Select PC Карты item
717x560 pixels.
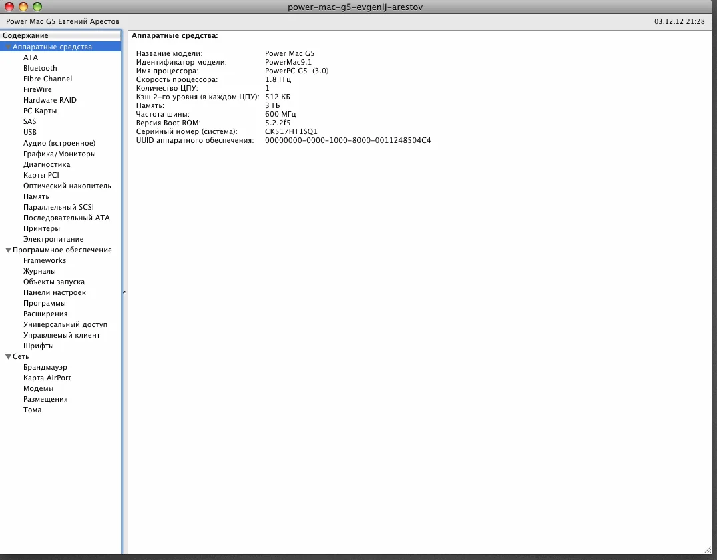(40, 111)
